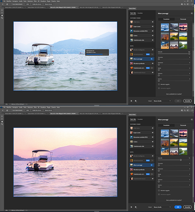Reset Mixer paesaggi settings in upper panel
195x212 pixels.
[x=192, y=13]
